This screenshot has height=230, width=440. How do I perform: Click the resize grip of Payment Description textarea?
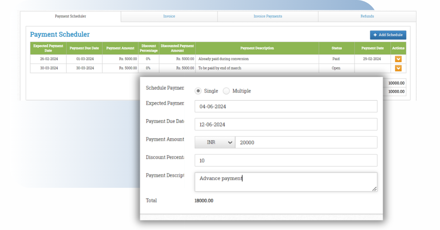[x=374, y=189]
